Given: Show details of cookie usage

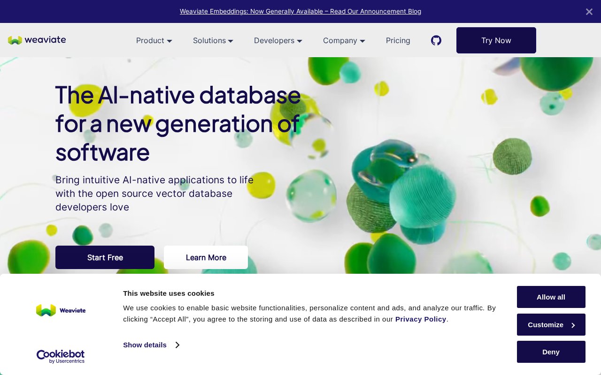Looking at the screenshot, I should (x=151, y=345).
